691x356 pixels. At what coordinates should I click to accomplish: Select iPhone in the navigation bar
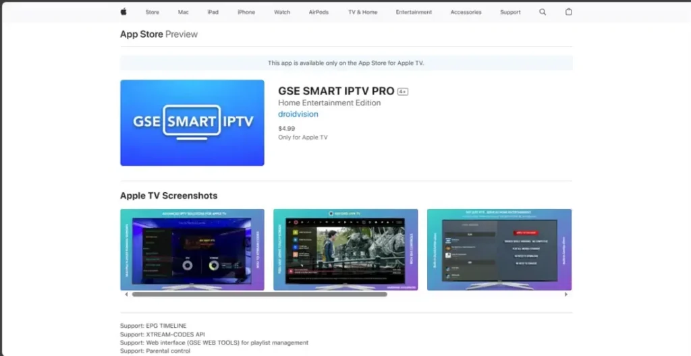246,12
